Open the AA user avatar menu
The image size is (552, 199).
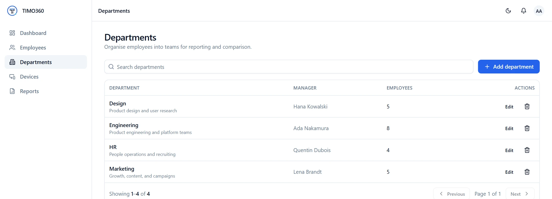coord(539,11)
